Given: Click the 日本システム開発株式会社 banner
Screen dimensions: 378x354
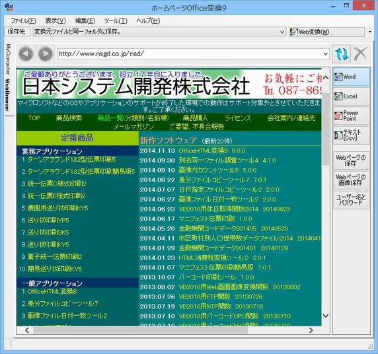Looking at the screenshot, I should (x=136, y=86).
